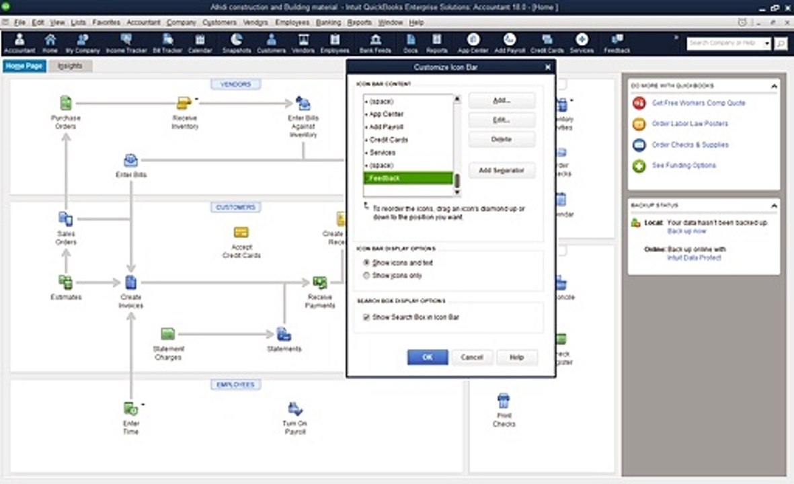The width and height of the screenshot is (794, 484).
Task: Open the Lists menu
Action: (x=78, y=22)
